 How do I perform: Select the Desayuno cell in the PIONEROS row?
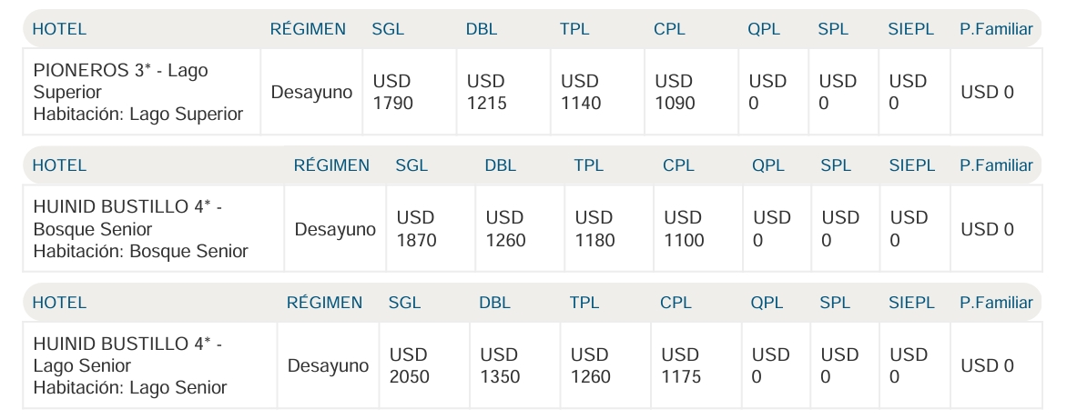(x=311, y=92)
